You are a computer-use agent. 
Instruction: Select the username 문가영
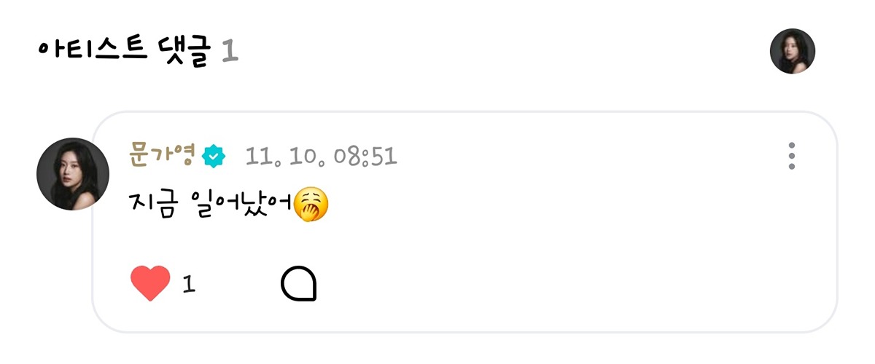162,155
